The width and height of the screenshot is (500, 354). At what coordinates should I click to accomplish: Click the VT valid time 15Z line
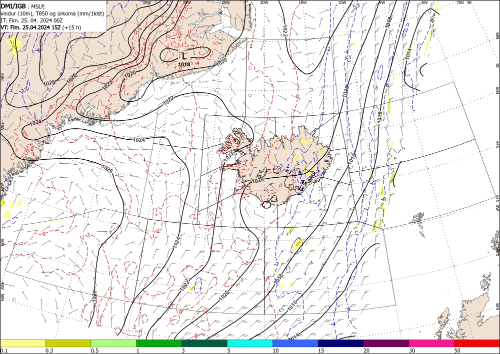pyautogui.click(x=40, y=27)
